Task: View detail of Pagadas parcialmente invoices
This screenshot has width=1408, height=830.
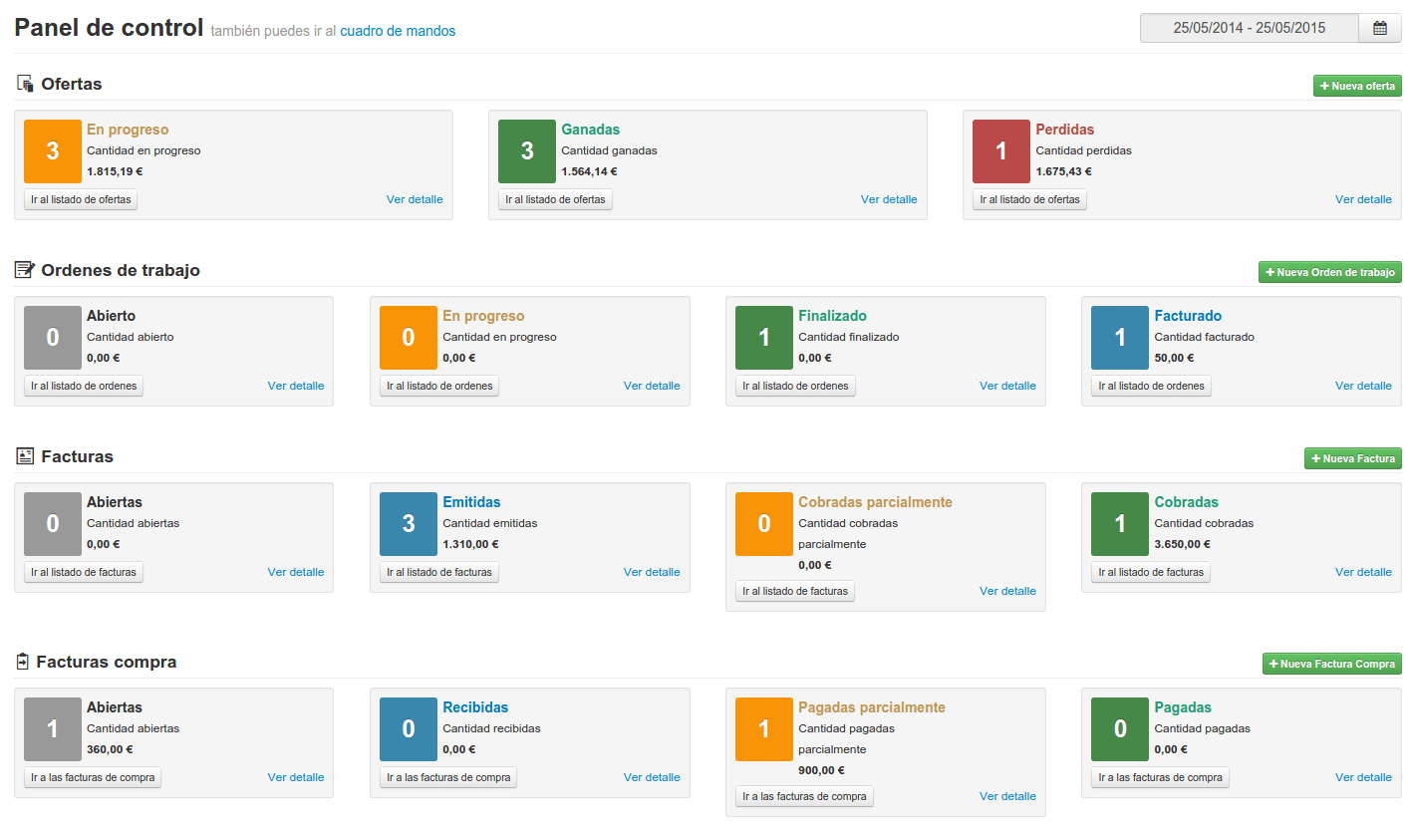Action: click(x=1007, y=796)
